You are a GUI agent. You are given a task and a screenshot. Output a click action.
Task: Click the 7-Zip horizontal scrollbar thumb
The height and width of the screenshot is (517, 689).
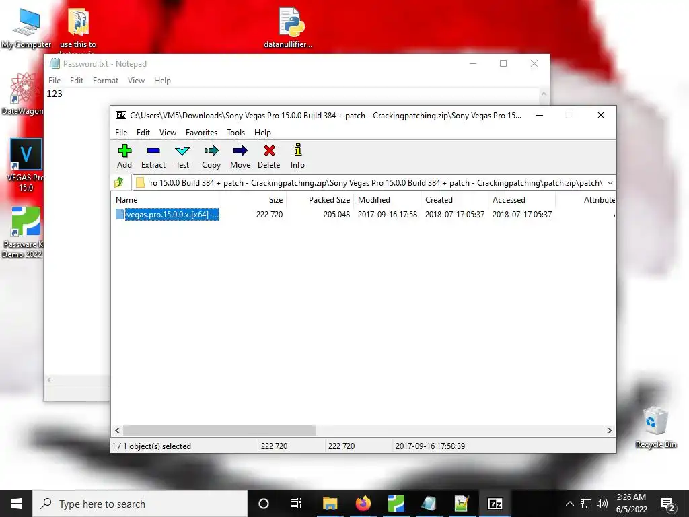point(219,430)
